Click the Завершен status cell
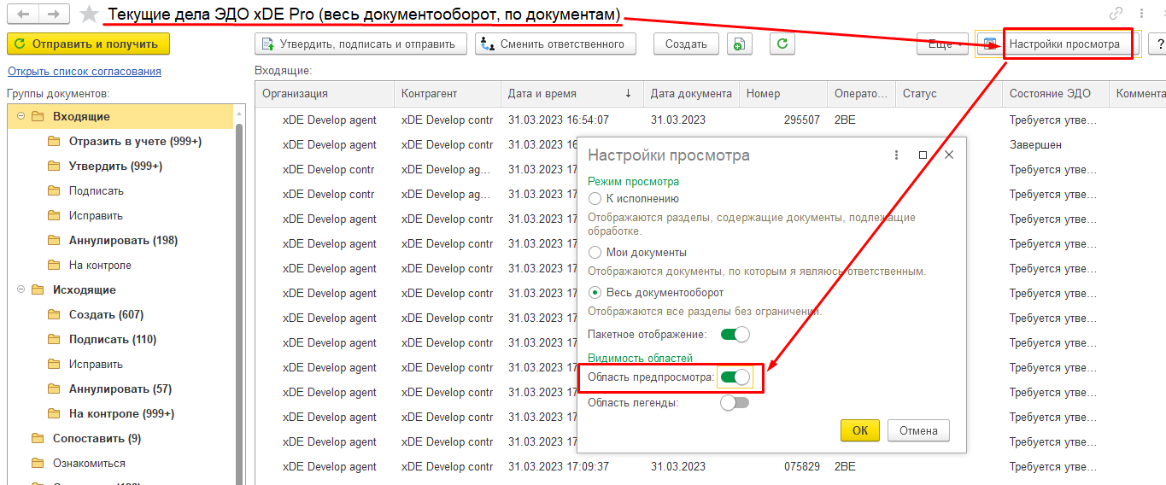The height and width of the screenshot is (485, 1166). [1056, 144]
